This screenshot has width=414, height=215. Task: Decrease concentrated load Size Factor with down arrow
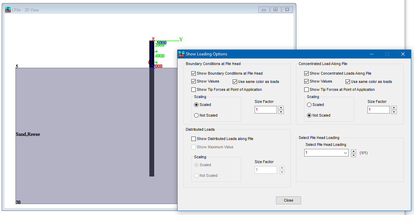[x=394, y=112]
